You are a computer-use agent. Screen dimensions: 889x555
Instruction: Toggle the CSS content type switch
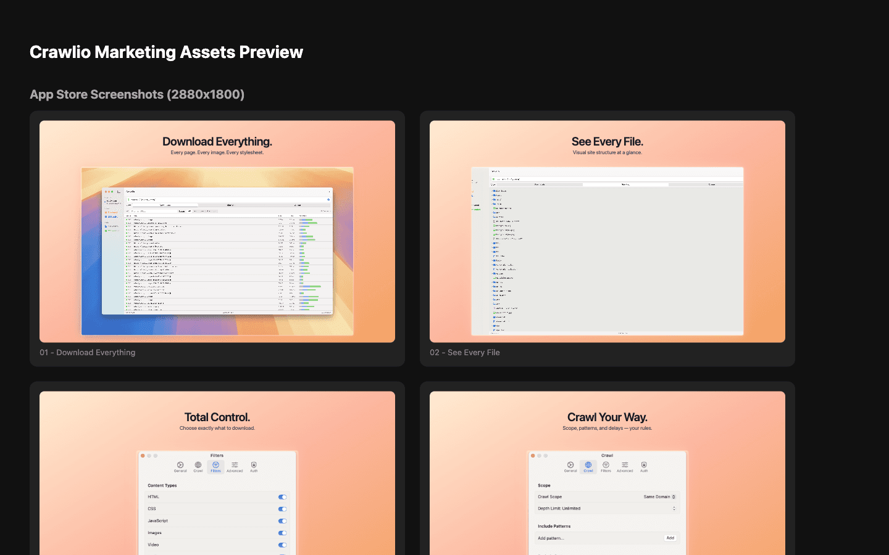coord(282,509)
